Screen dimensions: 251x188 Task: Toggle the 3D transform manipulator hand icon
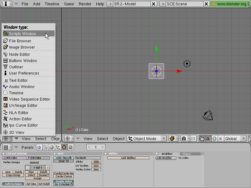click(202, 138)
